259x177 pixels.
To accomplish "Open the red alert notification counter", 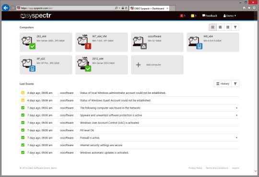I will click(x=183, y=16).
